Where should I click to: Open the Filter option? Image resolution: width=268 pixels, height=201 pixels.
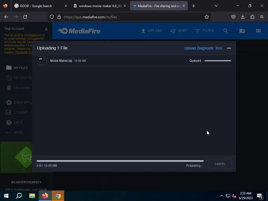click(204, 31)
